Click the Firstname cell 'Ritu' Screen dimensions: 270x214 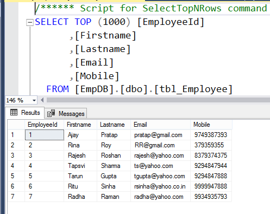click(80, 186)
